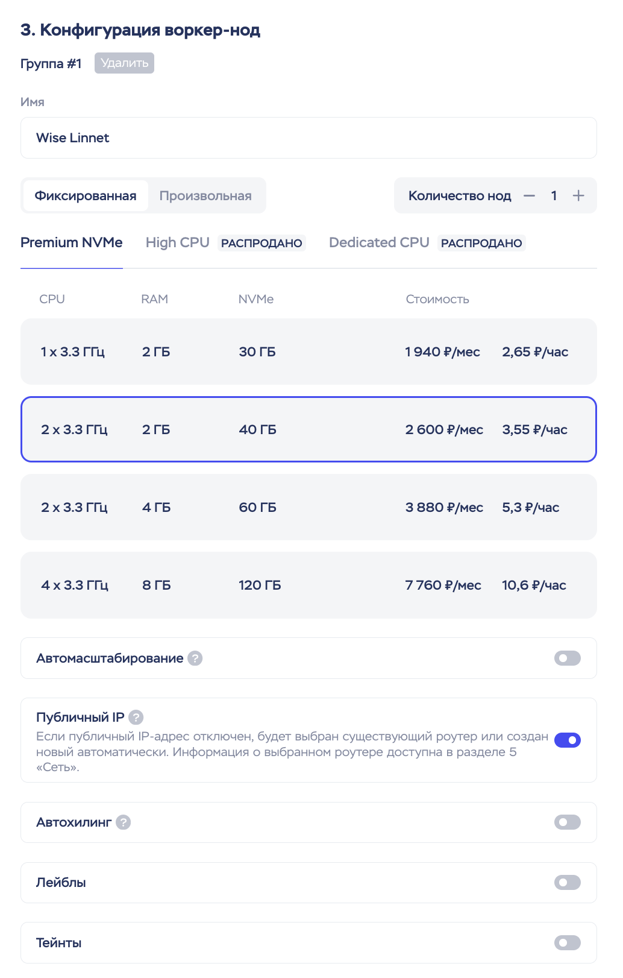Click the 7 760 ₽/мес price
Screen dimensions: 623x978
coord(443,585)
